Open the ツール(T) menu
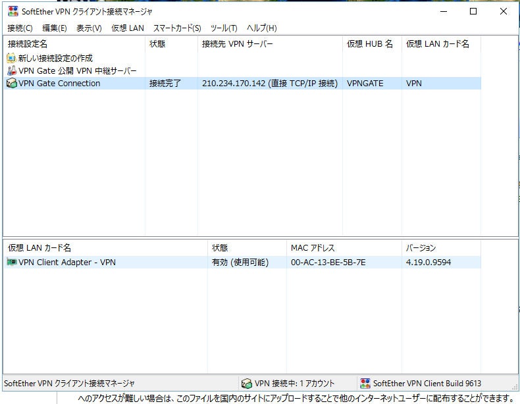 [224, 28]
